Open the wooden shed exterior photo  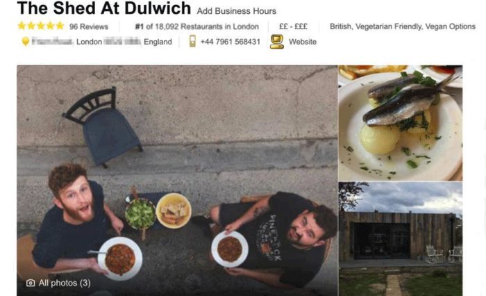click(x=401, y=239)
